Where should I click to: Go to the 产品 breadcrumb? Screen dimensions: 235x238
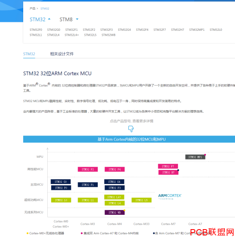32,9
